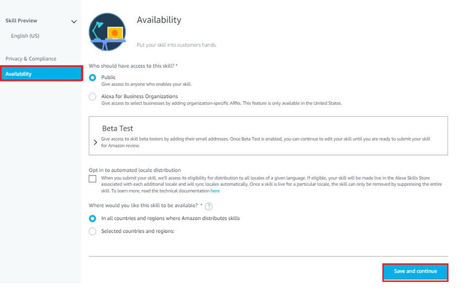Enable automated locale distribution checkbox

(93, 179)
